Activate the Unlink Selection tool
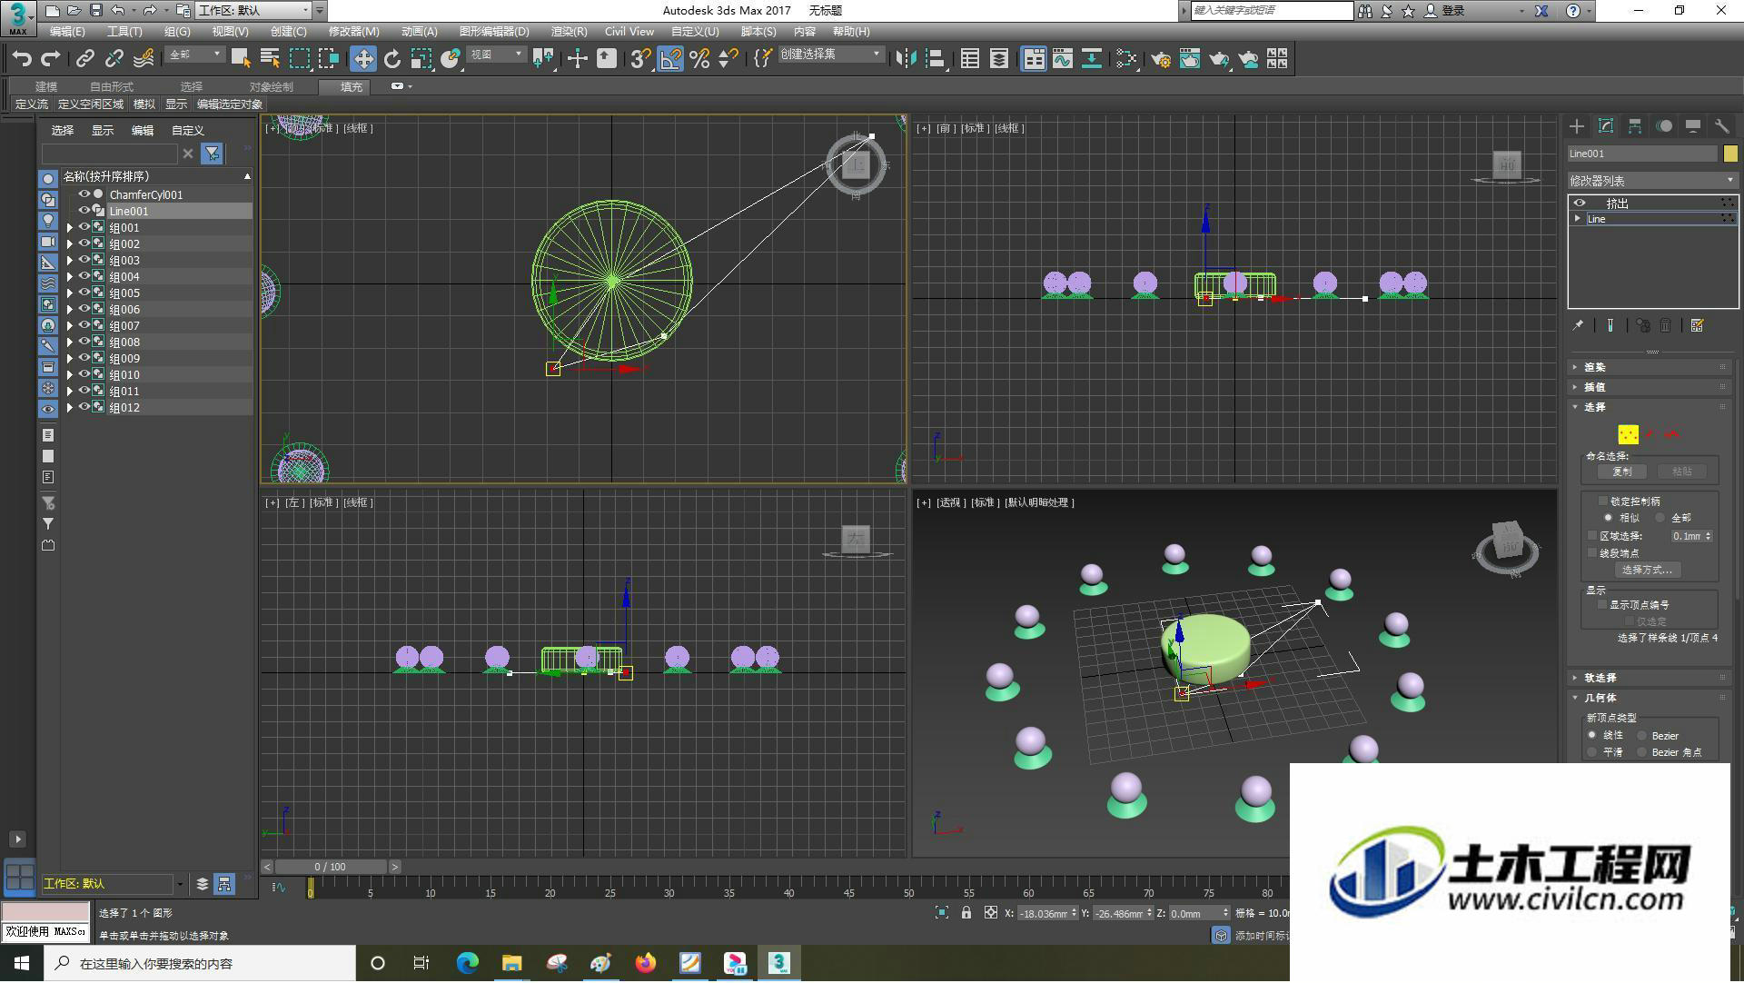 click(114, 59)
